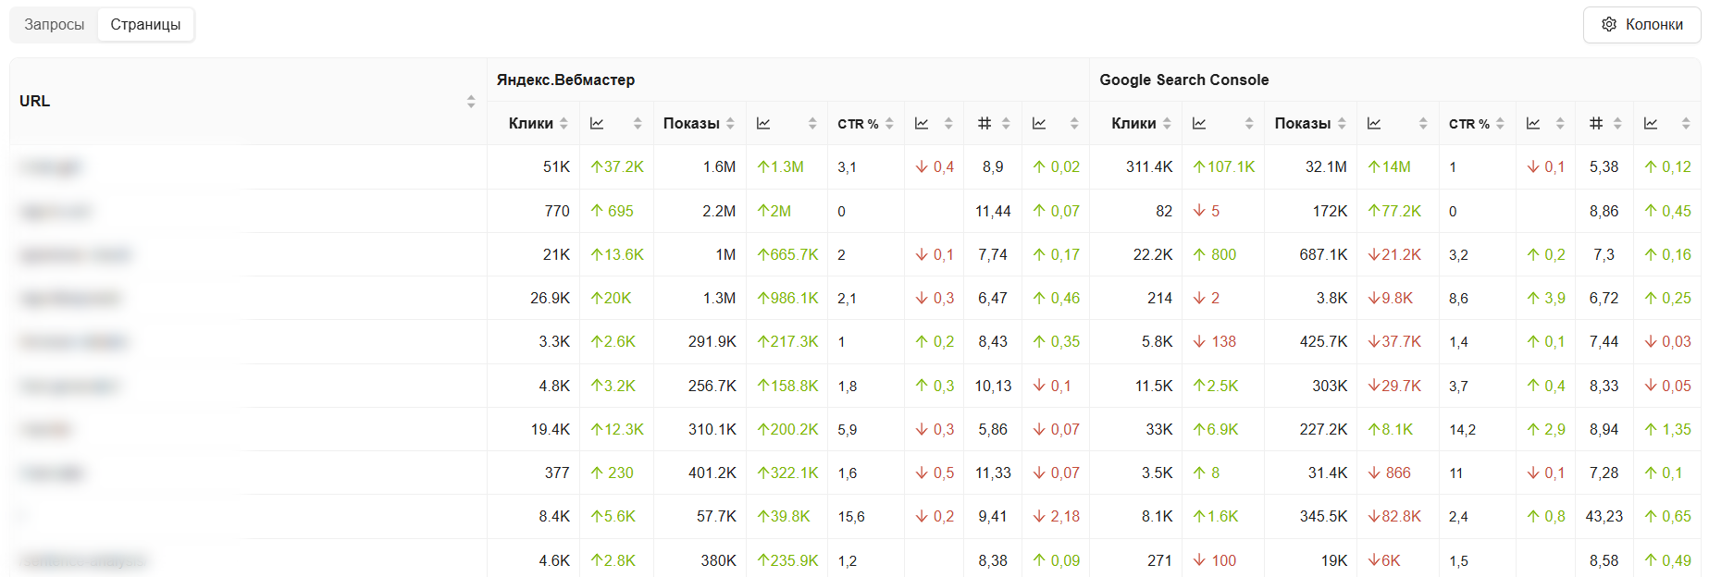Sort by Yandex Клики column header
This screenshot has width=1709, height=577.
pos(531,124)
